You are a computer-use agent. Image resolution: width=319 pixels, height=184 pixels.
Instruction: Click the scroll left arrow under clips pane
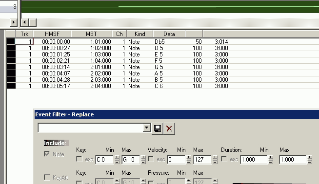click(x=25, y=22)
